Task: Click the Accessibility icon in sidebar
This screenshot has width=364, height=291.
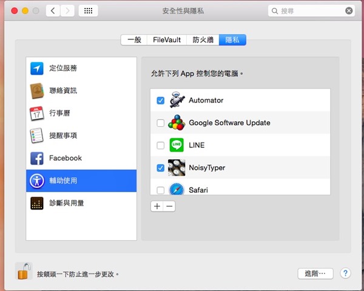Action: coord(36,181)
